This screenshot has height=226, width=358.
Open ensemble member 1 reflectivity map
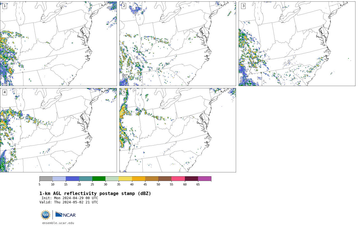coord(58,44)
